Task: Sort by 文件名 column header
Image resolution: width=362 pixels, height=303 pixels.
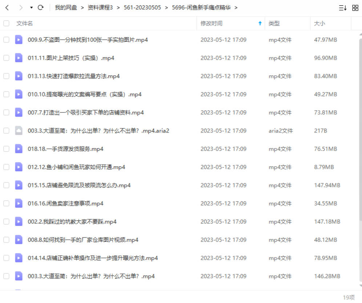Action: [24, 23]
